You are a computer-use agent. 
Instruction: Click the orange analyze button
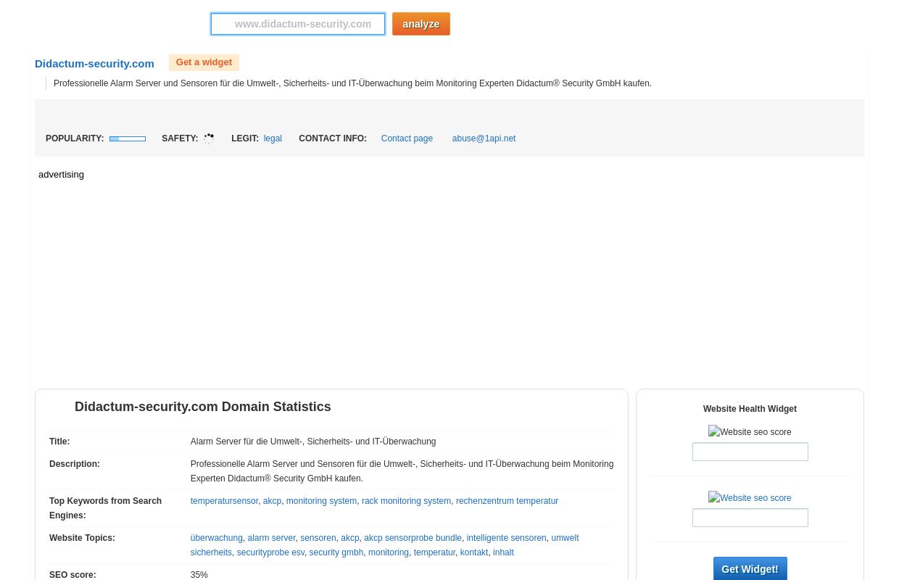(x=421, y=24)
